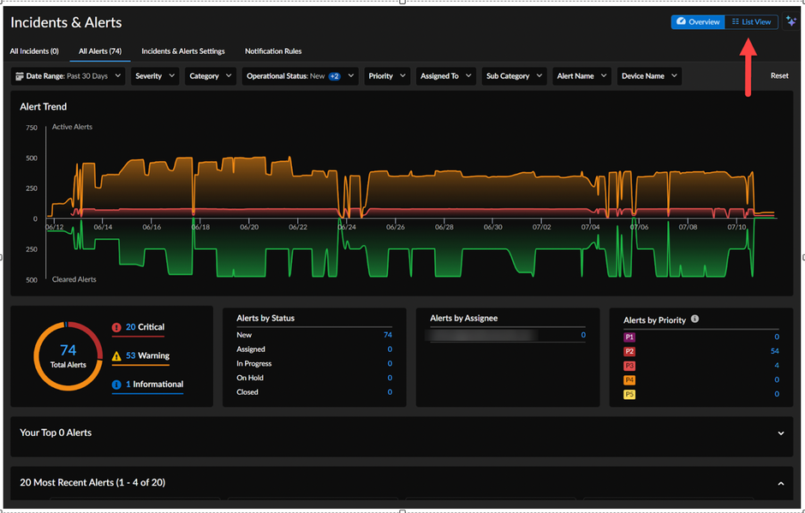Click the yellow Warning triangle icon
Image resolution: width=805 pixels, height=513 pixels.
[x=116, y=356]
